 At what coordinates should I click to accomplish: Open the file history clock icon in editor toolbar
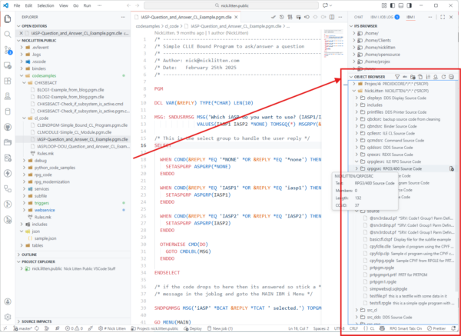pos(282,17)
